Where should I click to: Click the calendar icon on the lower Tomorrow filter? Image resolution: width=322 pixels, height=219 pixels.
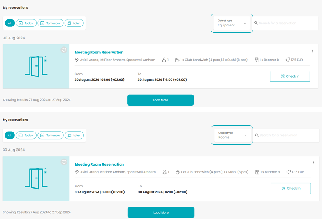click(42, 135)
